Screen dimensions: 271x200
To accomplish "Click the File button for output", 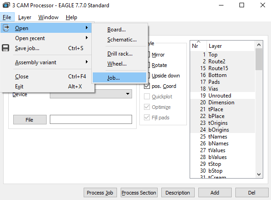I will (x=30, y=119).
